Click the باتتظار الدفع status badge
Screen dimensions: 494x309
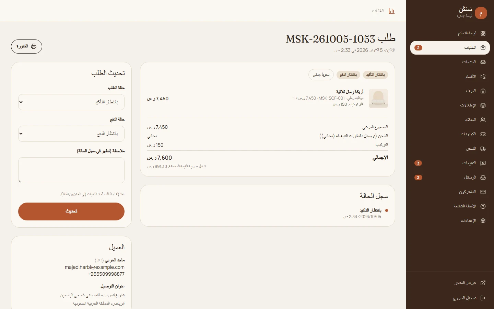[x=348, y=75]
